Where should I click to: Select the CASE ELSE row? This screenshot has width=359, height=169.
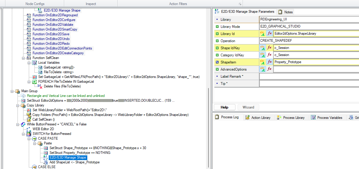47,167
